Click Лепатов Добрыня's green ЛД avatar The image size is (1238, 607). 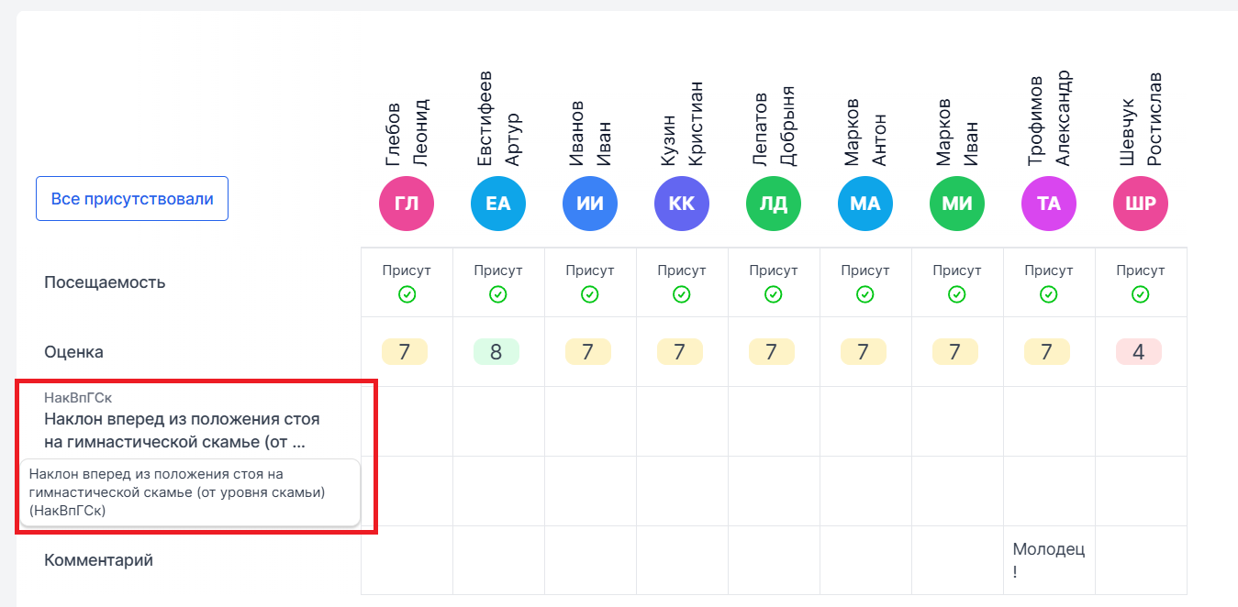point(773,204)
